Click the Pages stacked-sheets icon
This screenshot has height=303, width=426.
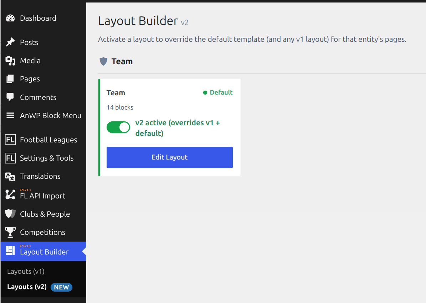(x=10, y=79)
